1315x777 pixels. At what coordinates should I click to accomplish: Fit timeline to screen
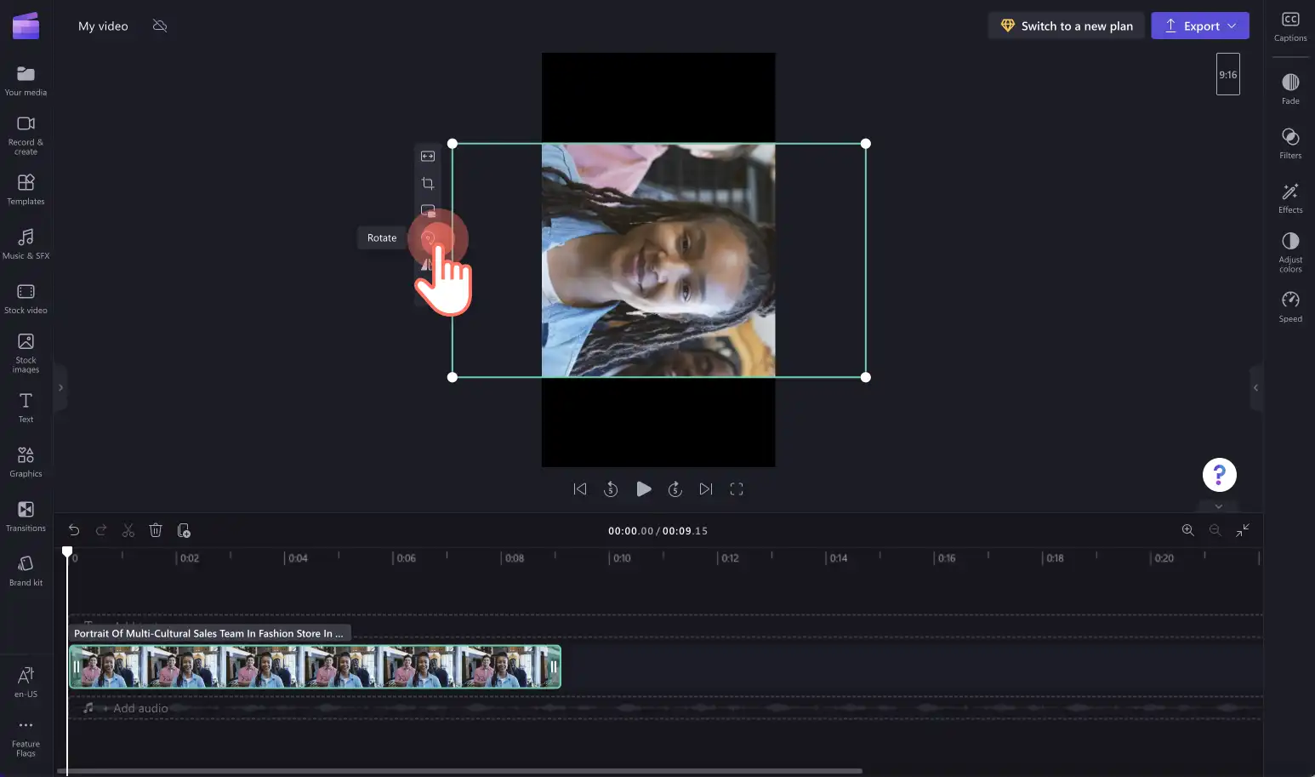pyautogui.click(x=1243, y=530)
